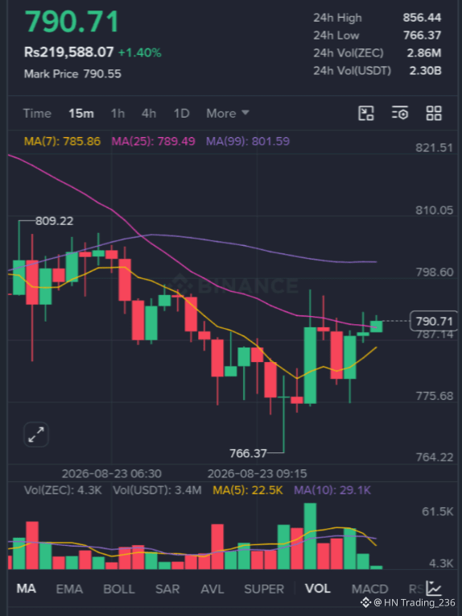Click the Vol(USDT): 3.4M label

point(157,490)
